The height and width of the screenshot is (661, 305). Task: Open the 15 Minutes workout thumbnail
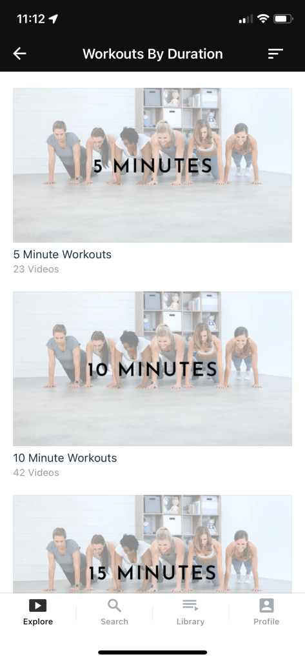pos(152,544)
